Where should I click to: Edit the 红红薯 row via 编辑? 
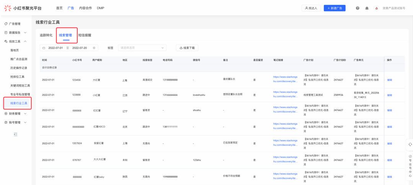click(390, 110)
